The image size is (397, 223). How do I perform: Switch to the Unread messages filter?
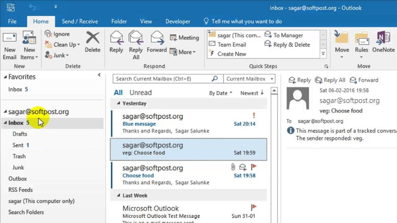[140, 92]
